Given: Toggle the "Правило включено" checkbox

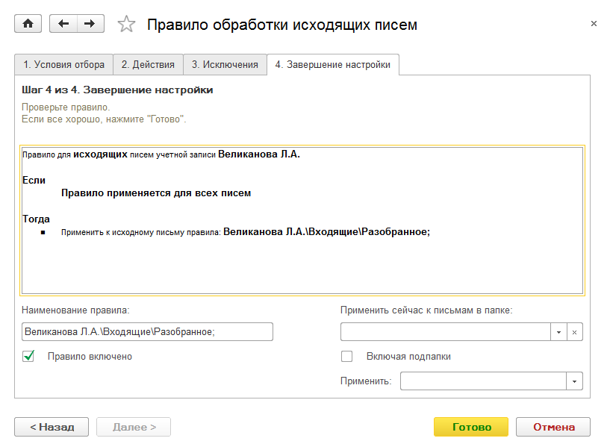Looking at the screenshot, I should [29, 357].
